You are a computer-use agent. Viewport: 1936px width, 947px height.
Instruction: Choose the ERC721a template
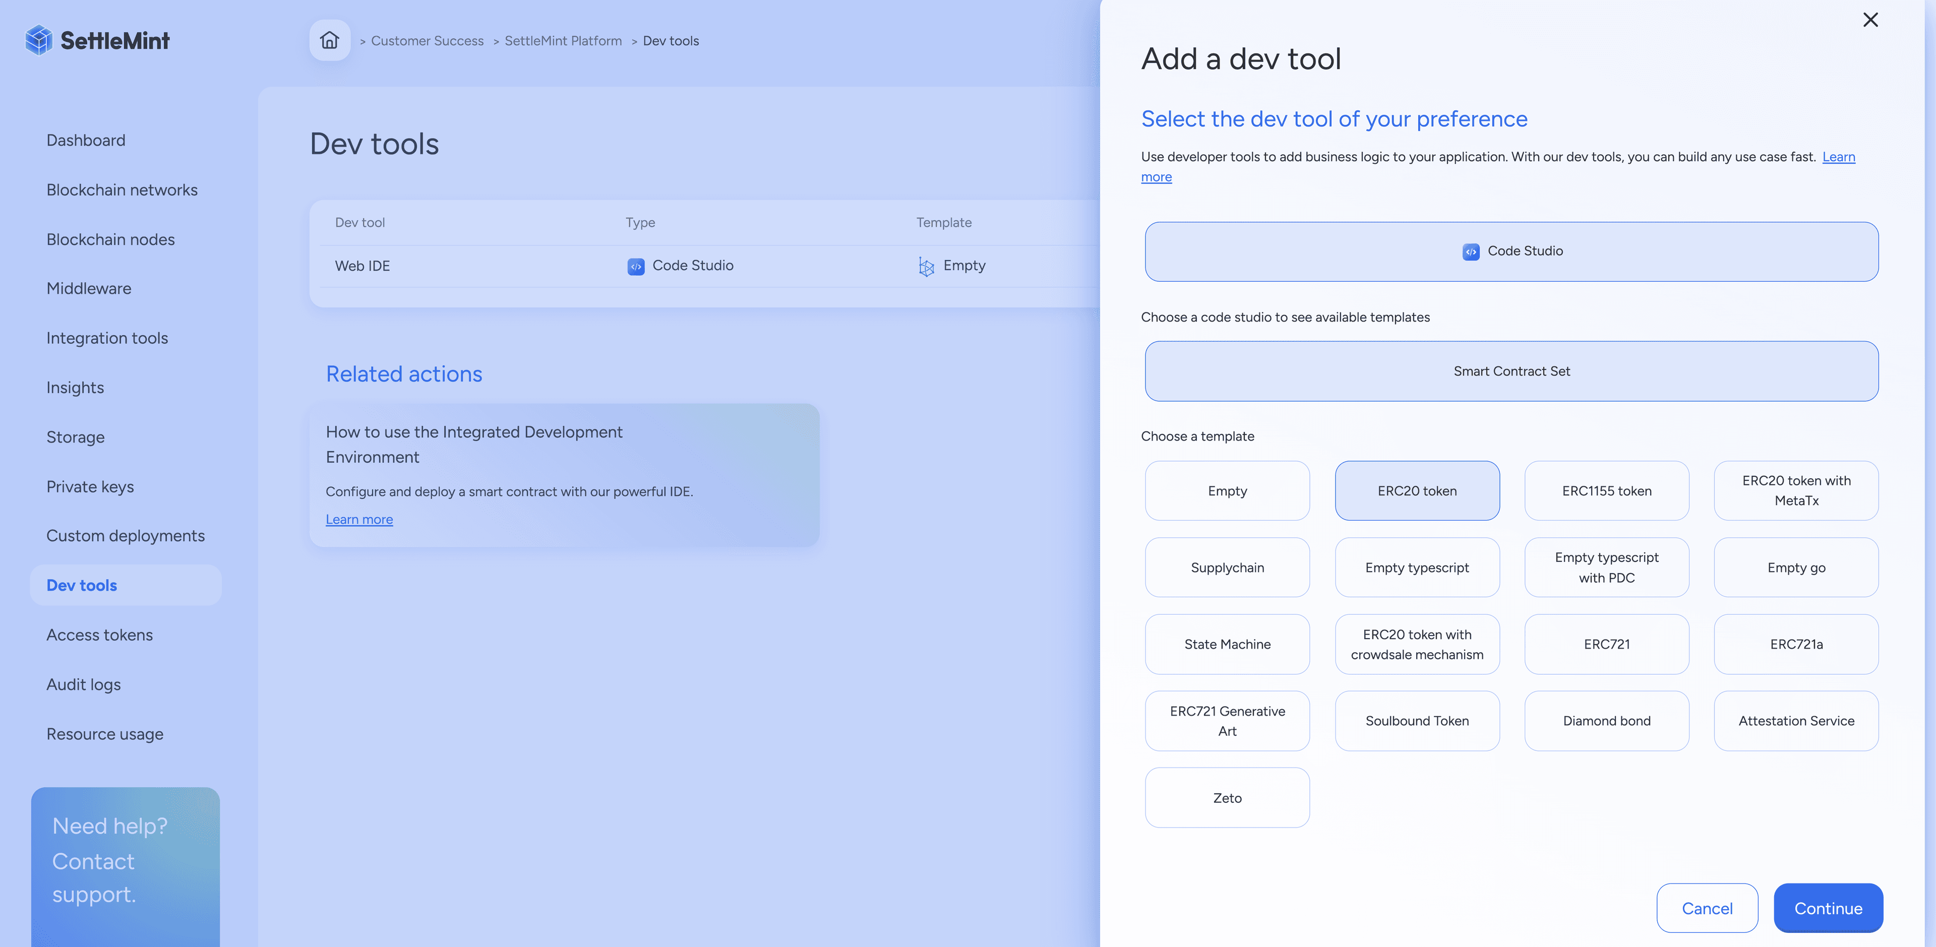pos(1796,644)
